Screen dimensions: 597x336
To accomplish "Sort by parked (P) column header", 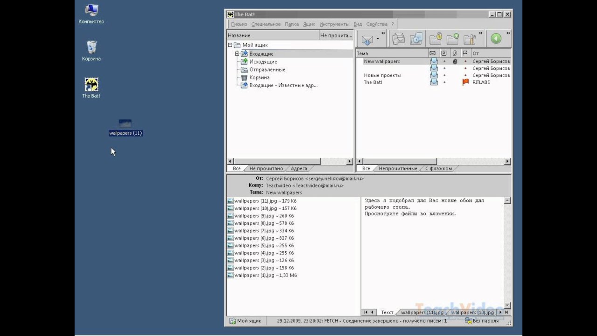I will tap(444, 53).
